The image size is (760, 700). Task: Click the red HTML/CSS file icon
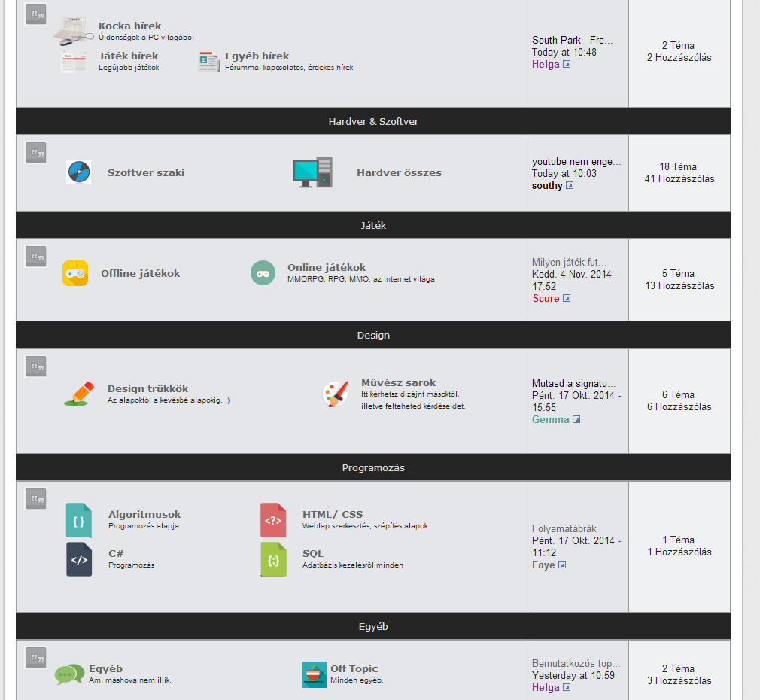coord(273,520)
